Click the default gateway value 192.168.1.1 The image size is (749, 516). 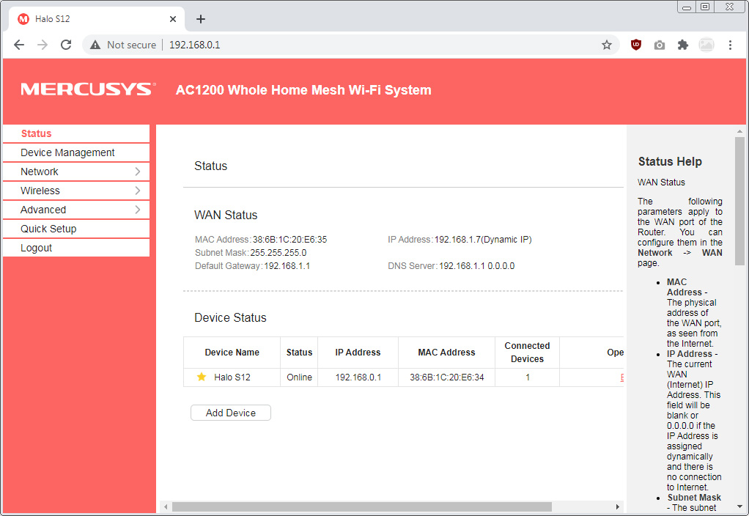point(287,266)
